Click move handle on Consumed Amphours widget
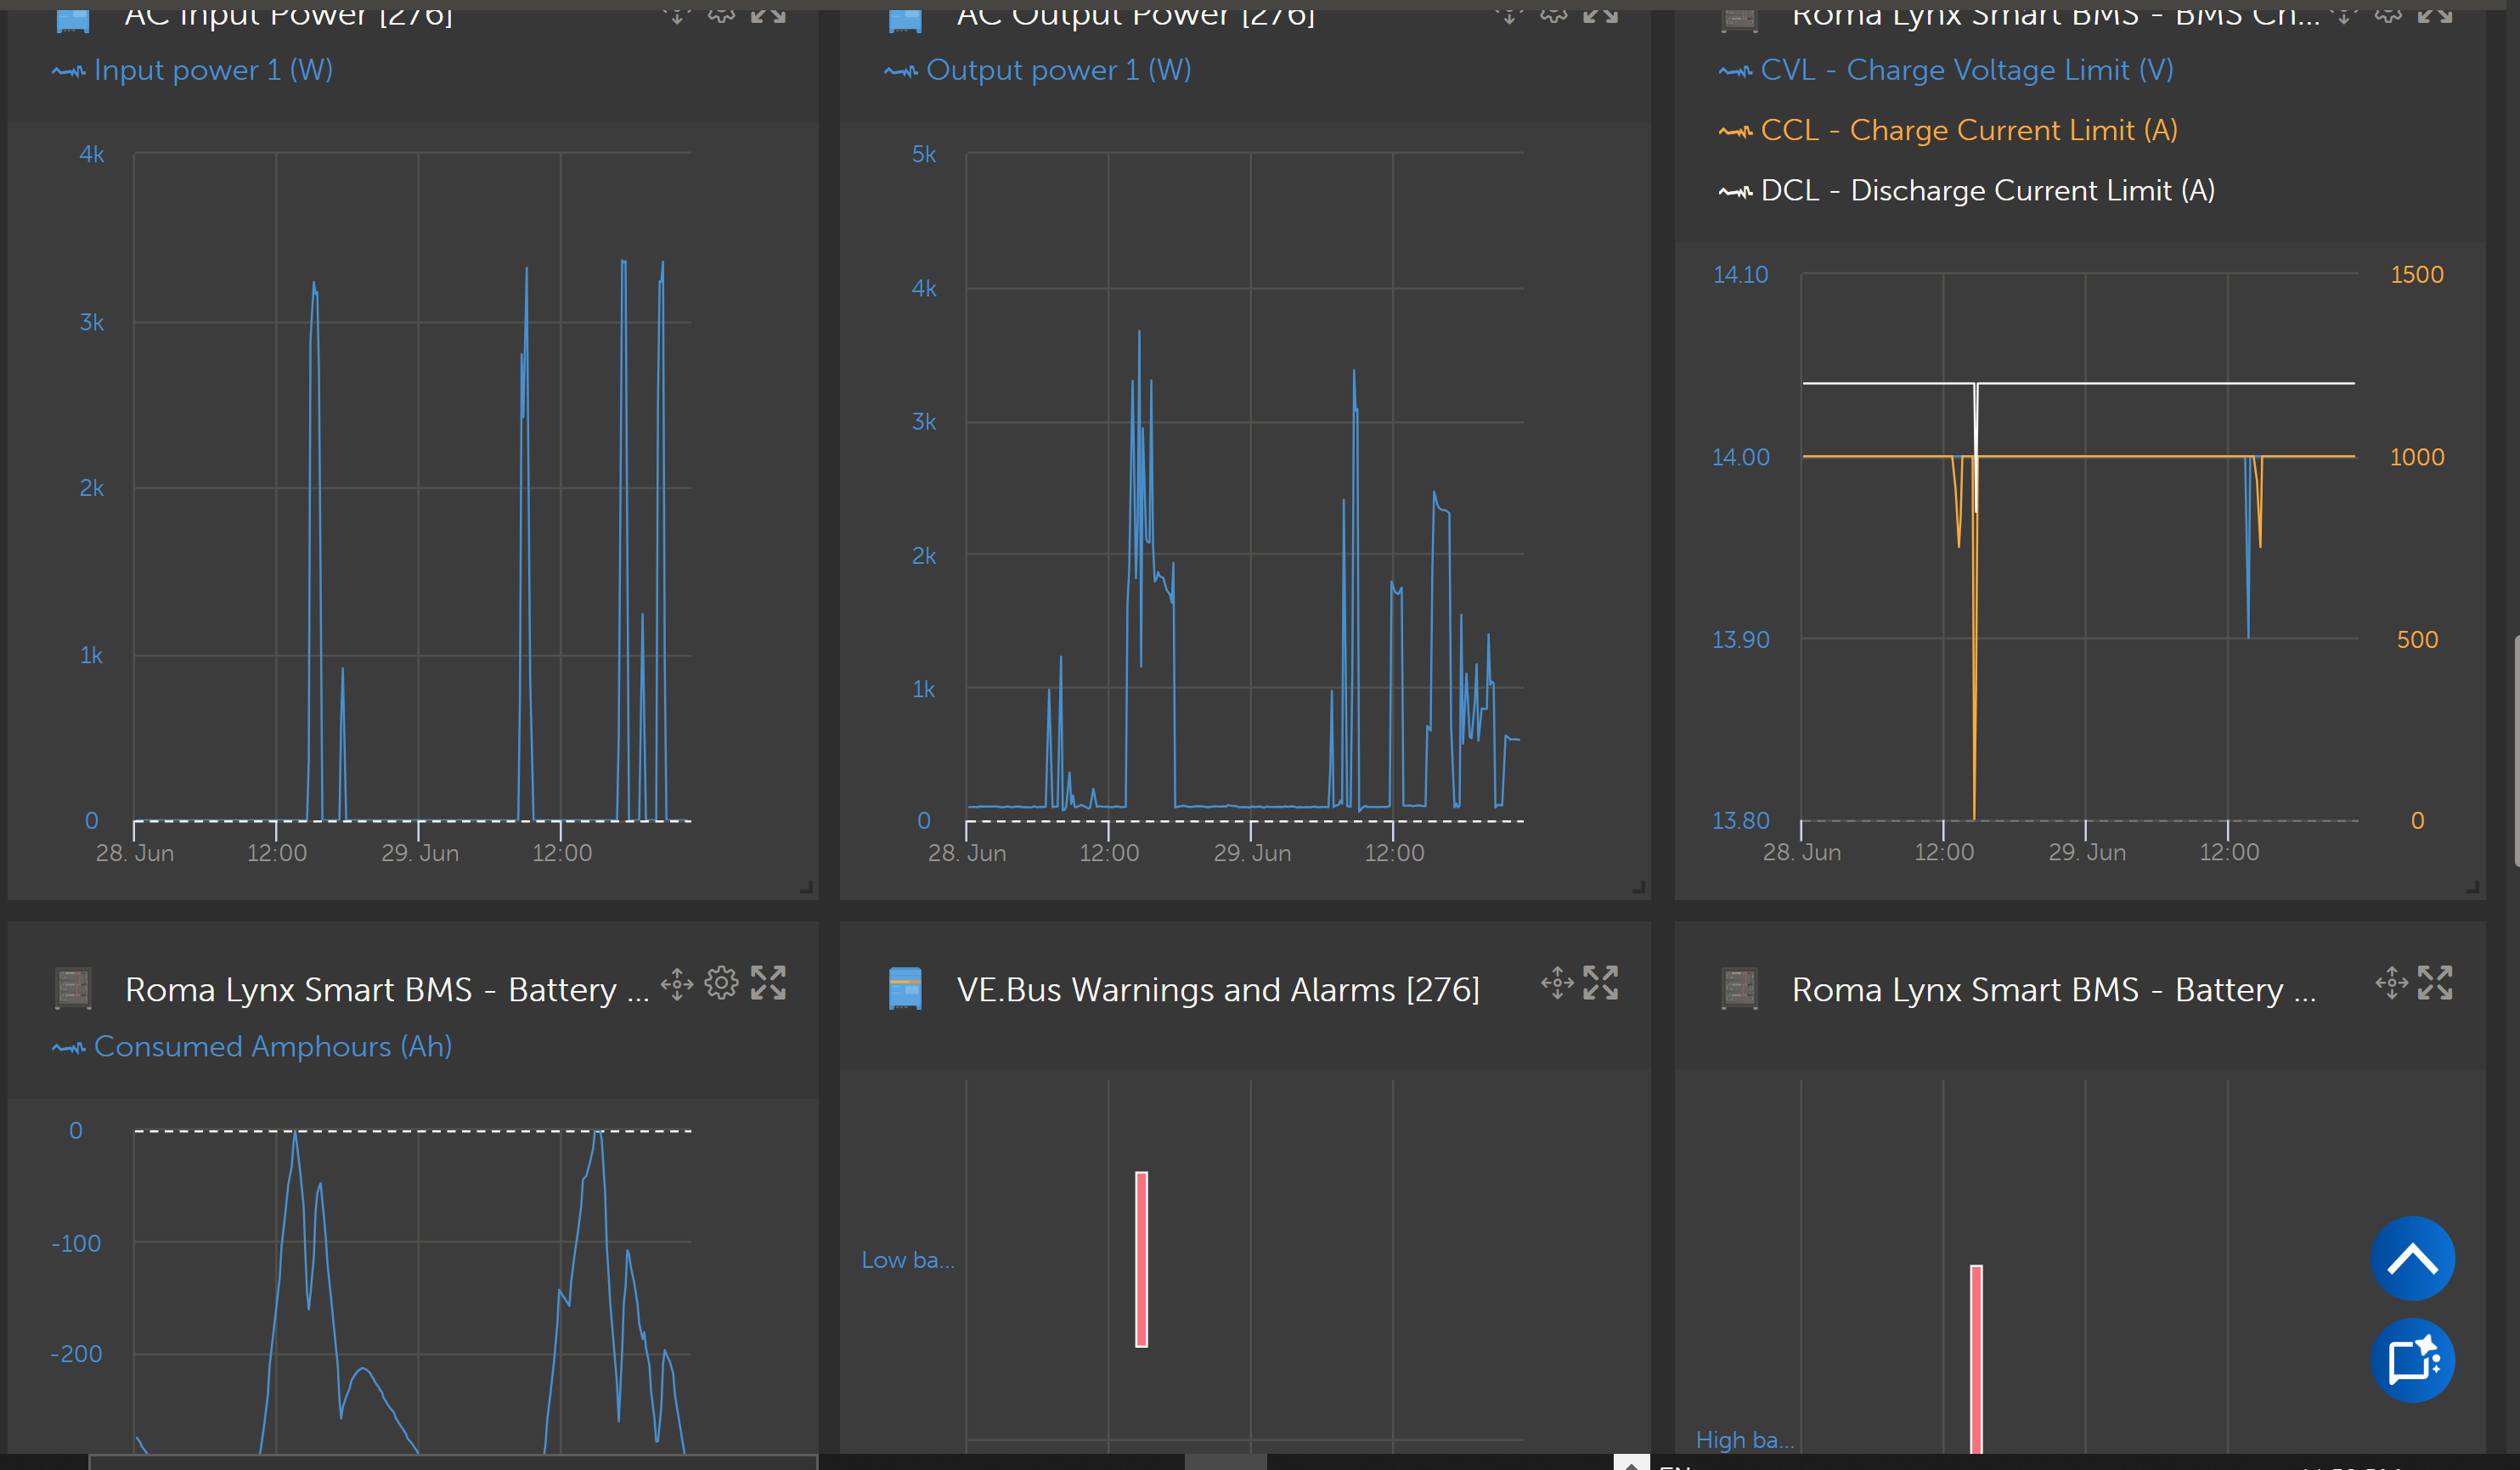Image resolution: width=2520 pixels, height=1470 pixels. click(x=677, y=983)
